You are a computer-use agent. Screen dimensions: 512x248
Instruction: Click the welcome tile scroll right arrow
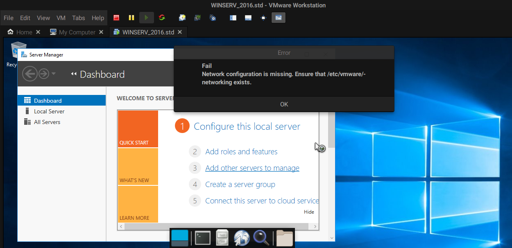pyautogui.click(x=315, y=226)
